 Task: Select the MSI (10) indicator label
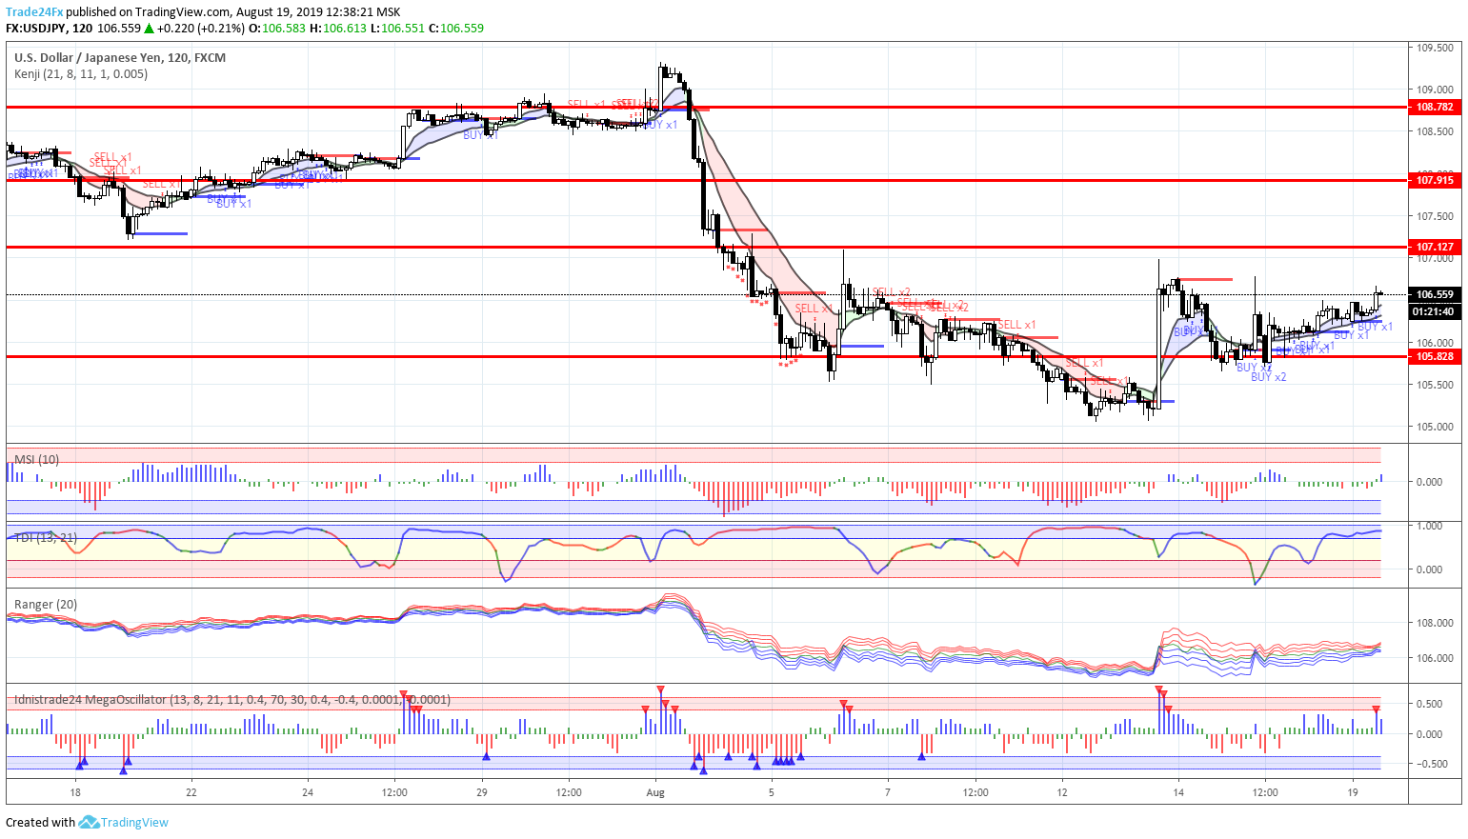point(36,459)
